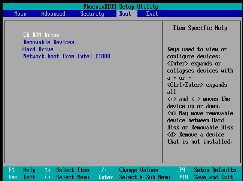Image resolution: width=243 pixels, height=181 pixels.
Task: Click help line 'Disk or Removable Disk'
Action: tap(200, 127)
